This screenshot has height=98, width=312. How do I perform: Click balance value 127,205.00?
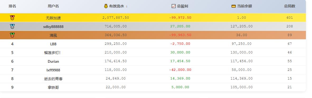pos(242,26)
